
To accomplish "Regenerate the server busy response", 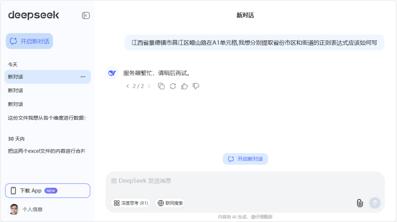I will (x=173, y=86).
